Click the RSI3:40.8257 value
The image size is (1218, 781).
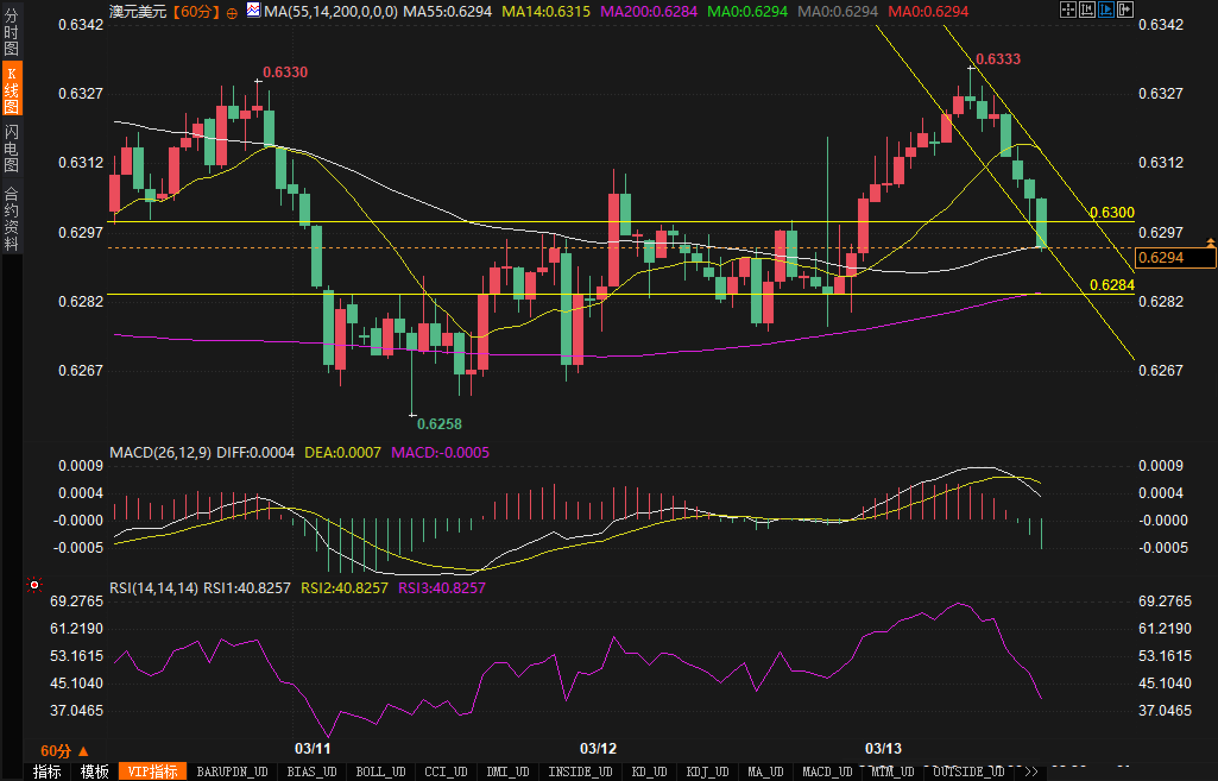pyautogui.click(x=441, y=588)
